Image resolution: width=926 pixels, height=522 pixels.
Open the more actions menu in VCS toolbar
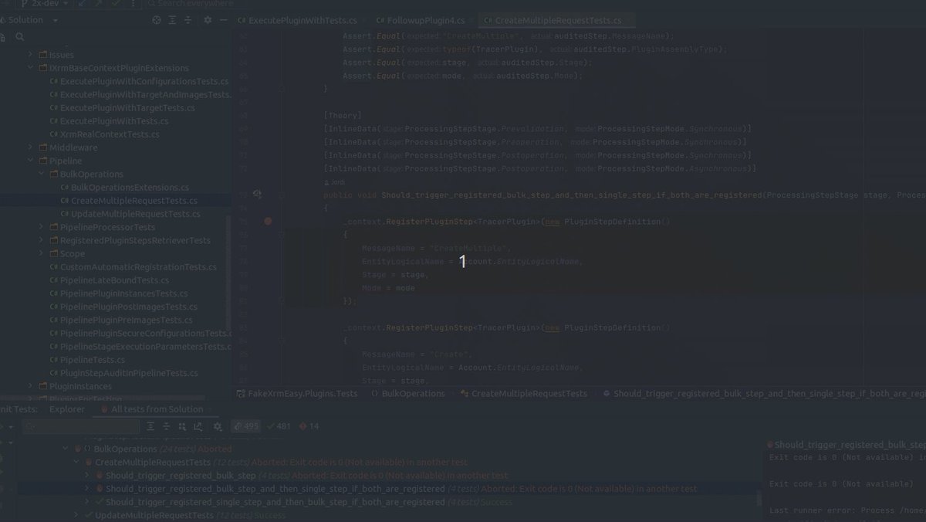tap(132, 4)
